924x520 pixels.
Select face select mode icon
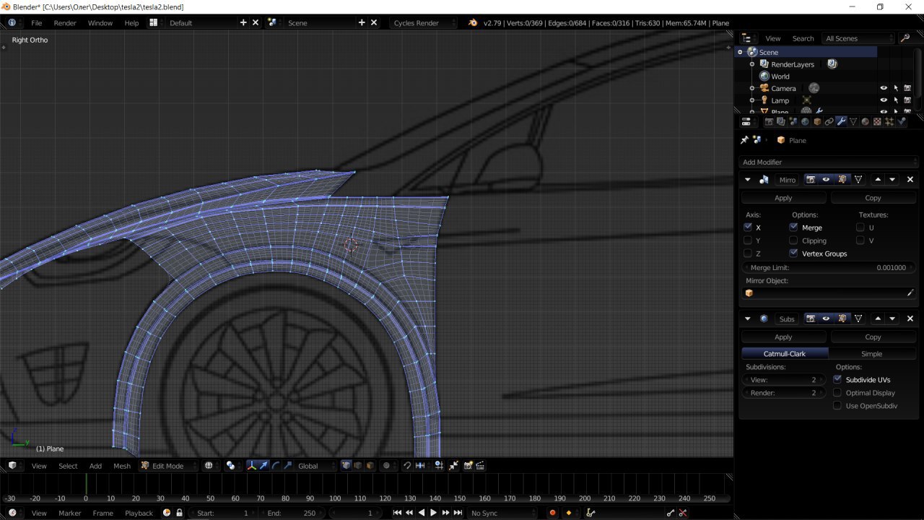(370, 466)
